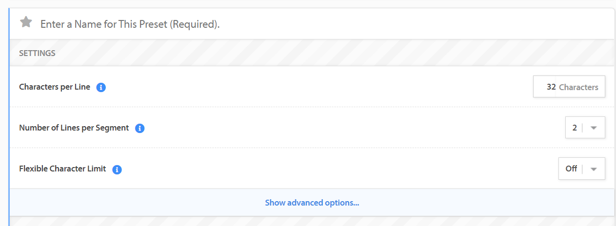
Task: Click the Off value in flexible limit selector
Action: 571,169
